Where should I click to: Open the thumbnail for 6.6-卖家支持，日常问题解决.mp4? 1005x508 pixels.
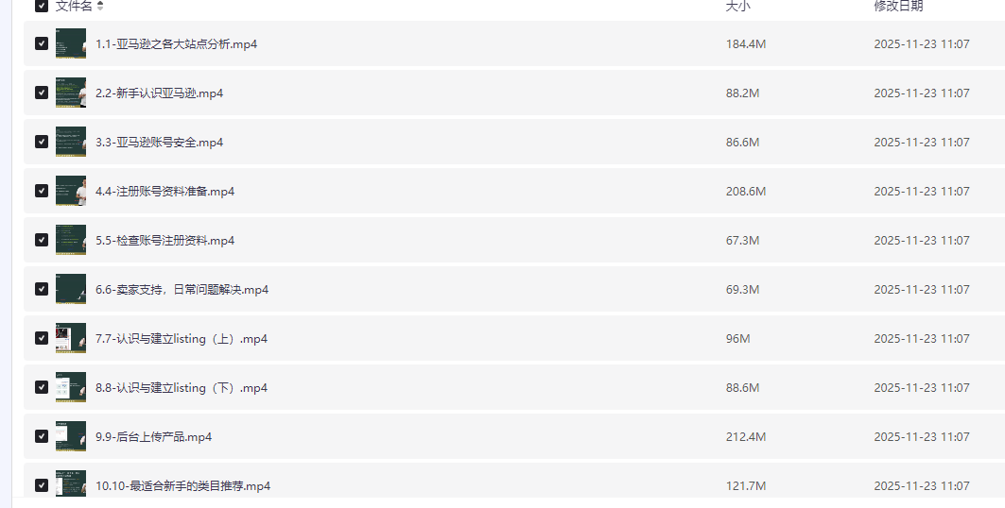tap(71, 289)
